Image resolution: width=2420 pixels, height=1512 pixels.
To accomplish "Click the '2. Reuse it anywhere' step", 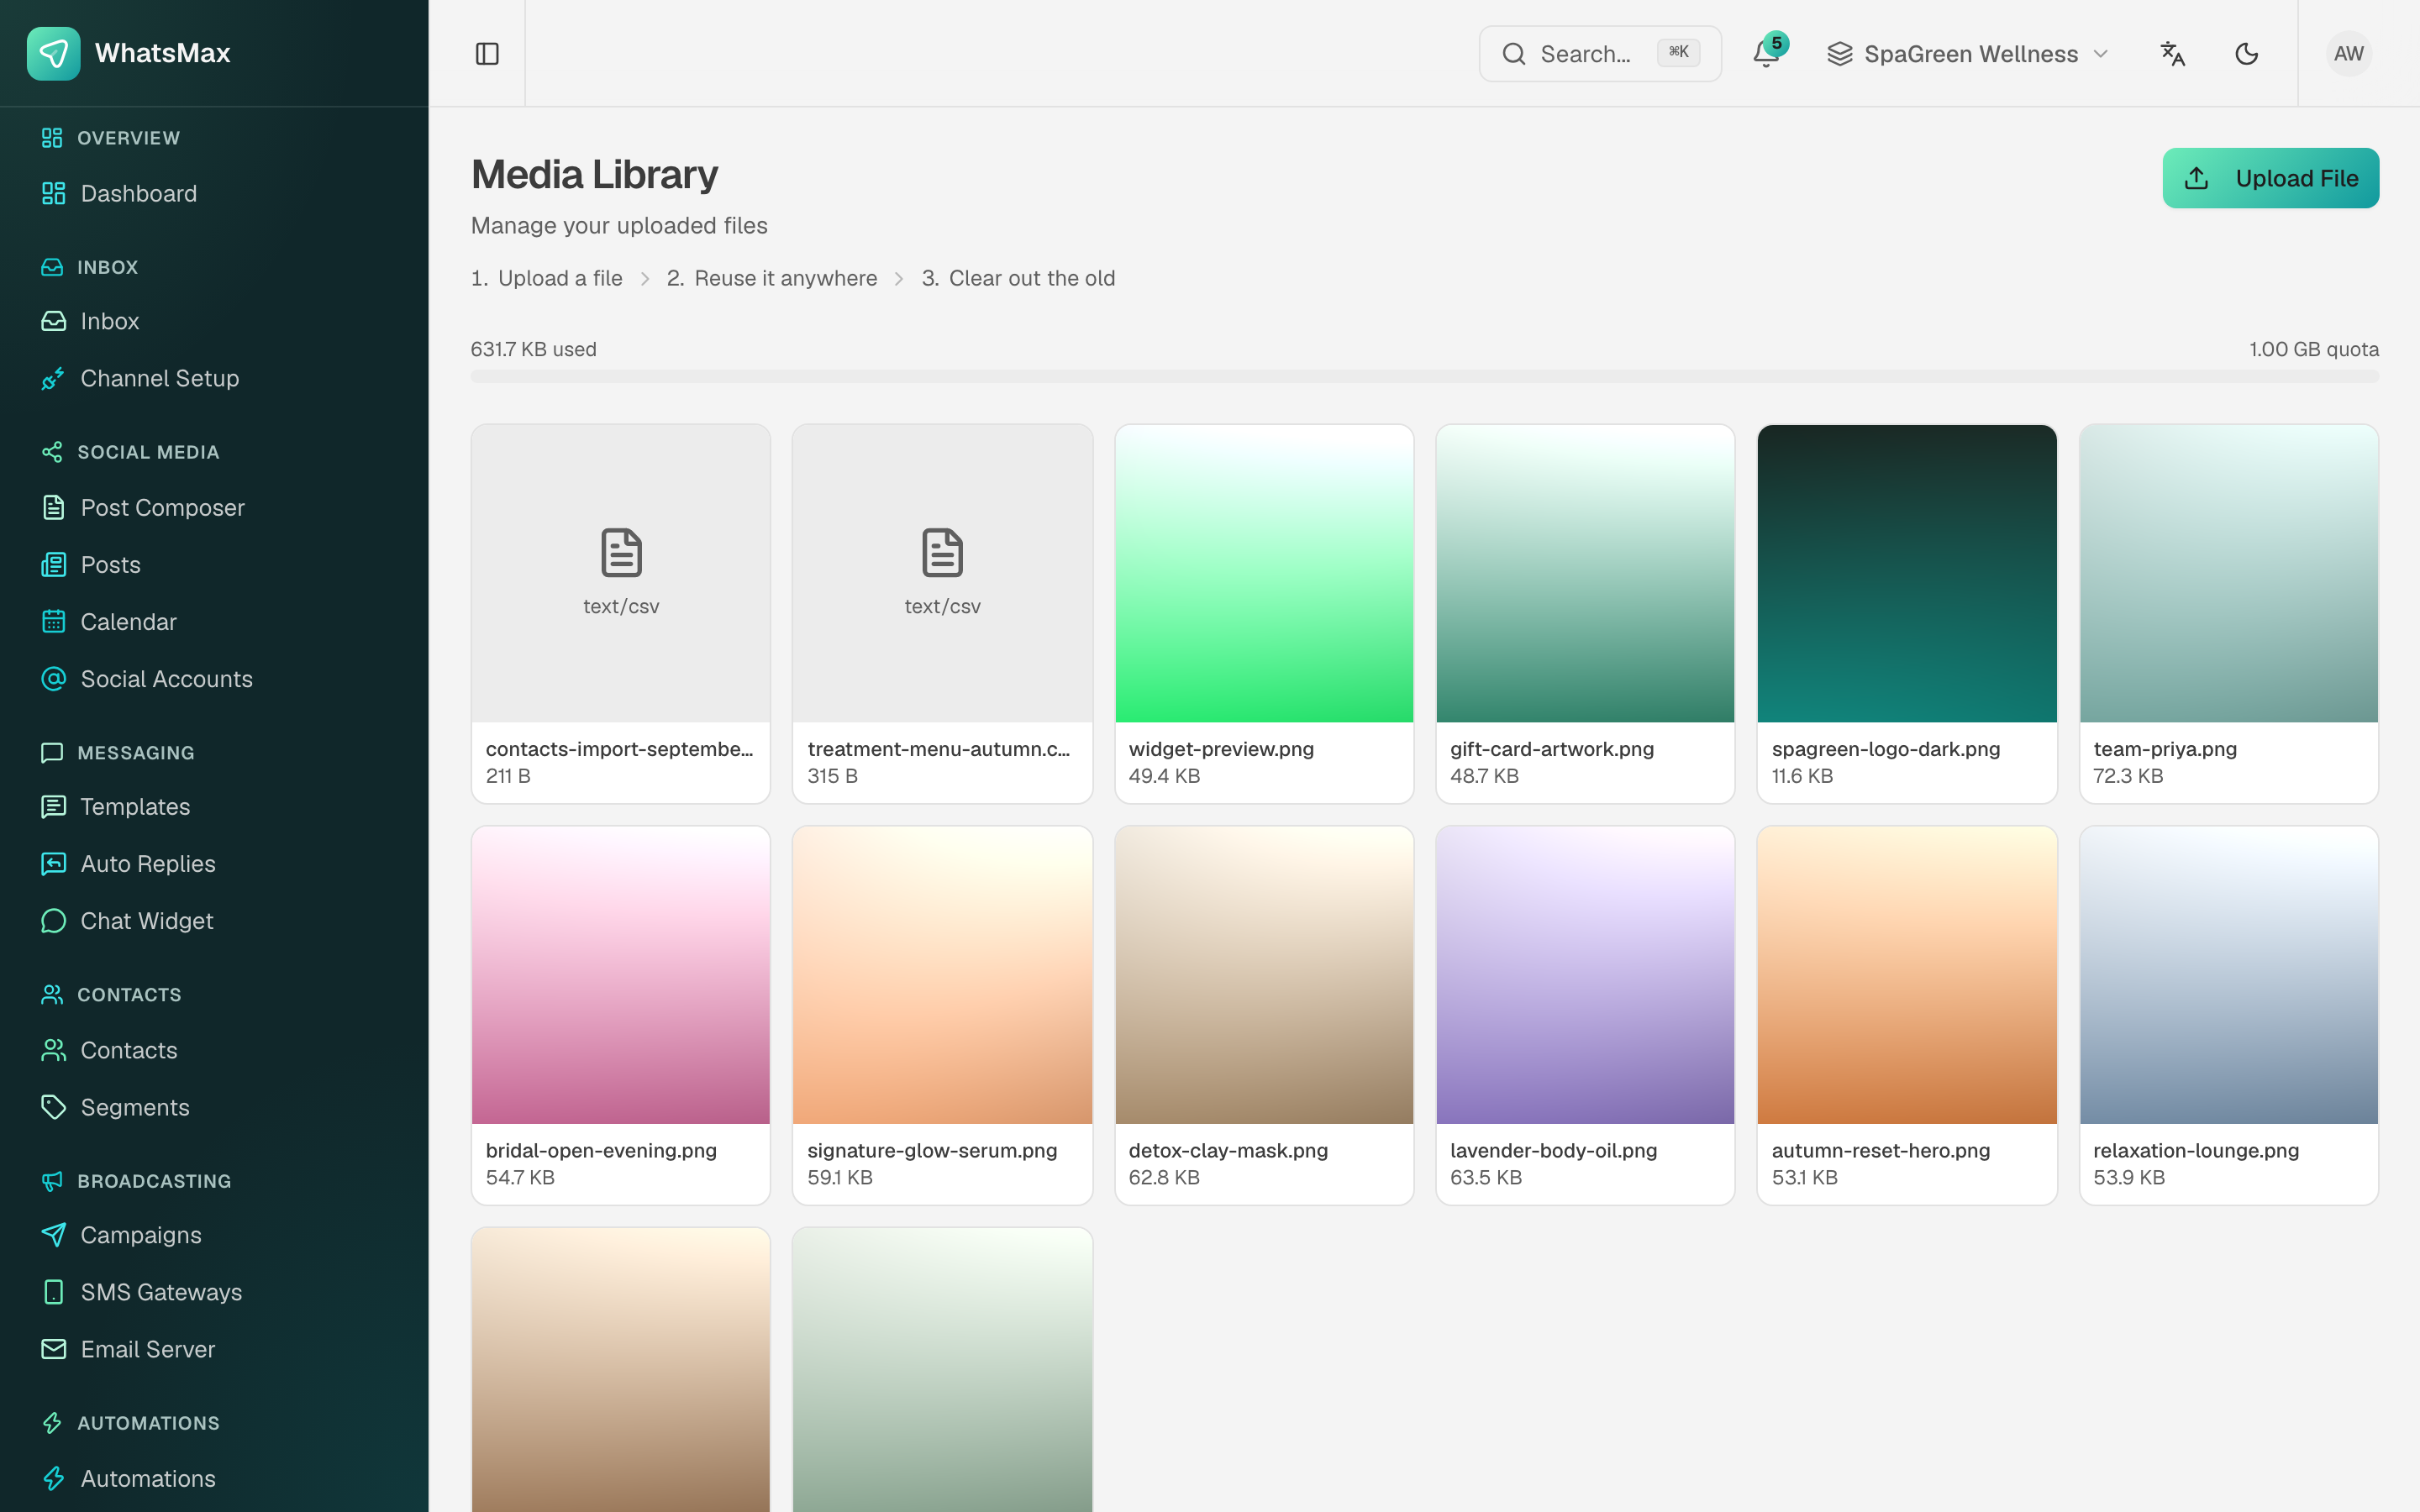I will tap(772, 278).
